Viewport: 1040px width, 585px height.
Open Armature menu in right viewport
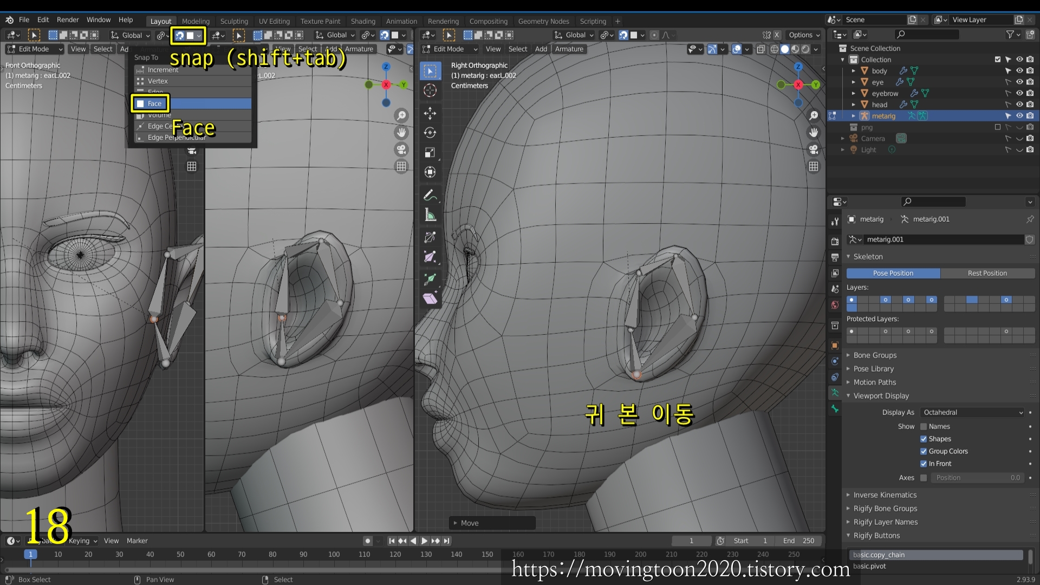569,49
